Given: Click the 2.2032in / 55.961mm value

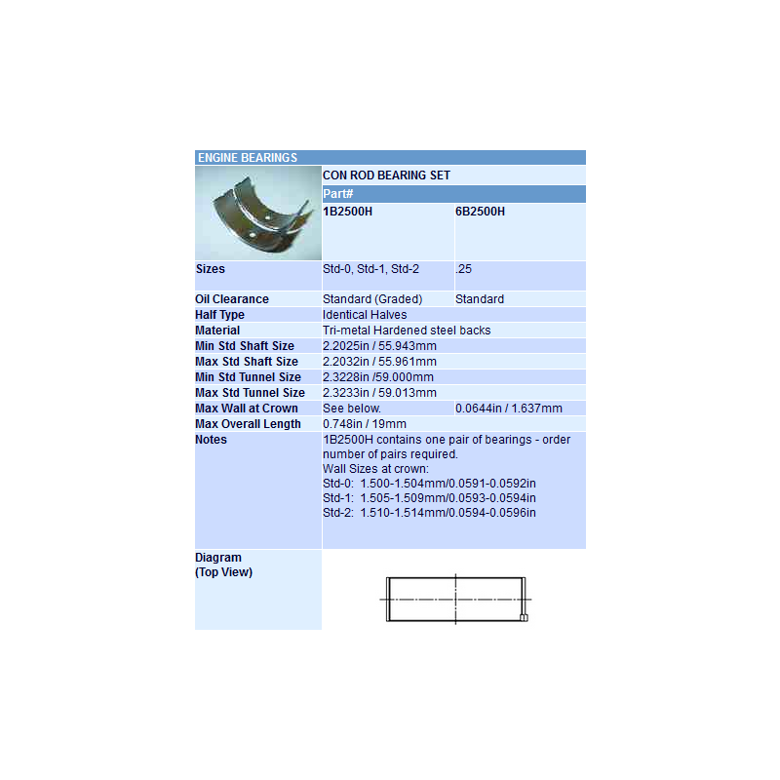Looking at the screenshot, I should 379,362.
